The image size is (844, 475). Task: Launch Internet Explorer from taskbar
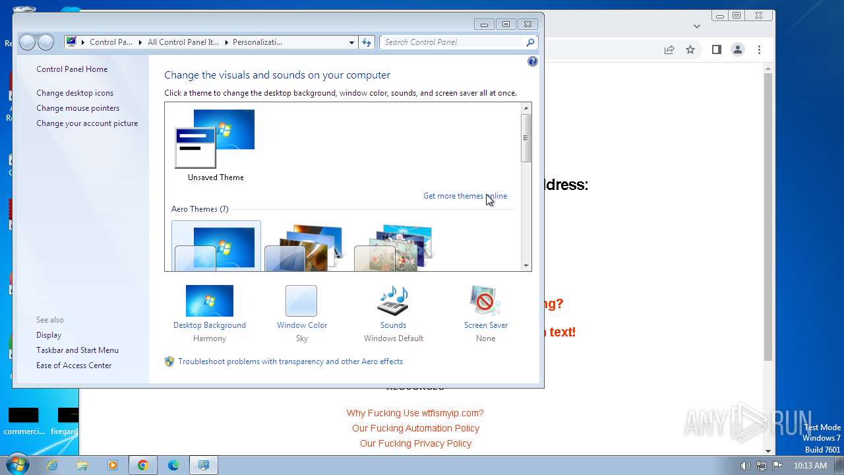click(x=52, y=465)
